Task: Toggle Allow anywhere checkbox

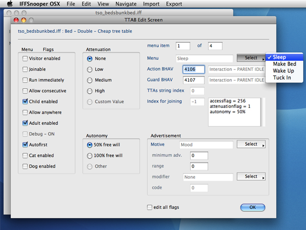Action: point(25,112)
